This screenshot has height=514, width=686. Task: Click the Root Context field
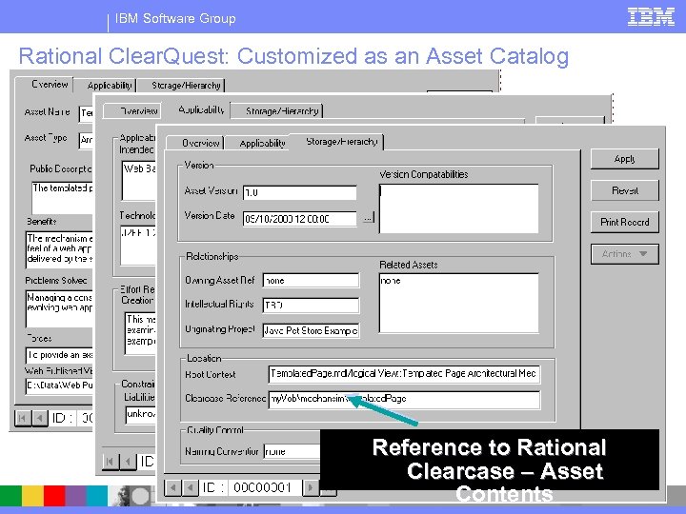[404, 374]
